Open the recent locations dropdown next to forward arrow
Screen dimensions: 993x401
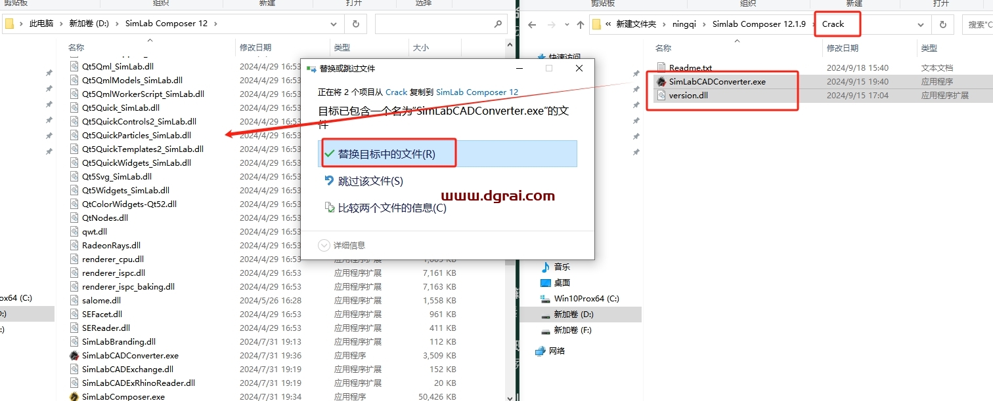pos(566,24)
